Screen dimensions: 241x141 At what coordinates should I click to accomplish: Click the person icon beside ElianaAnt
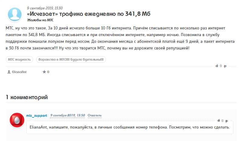pyautogui.click(x=9, y=72)
